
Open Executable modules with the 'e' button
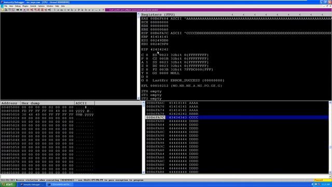point(58,10)
